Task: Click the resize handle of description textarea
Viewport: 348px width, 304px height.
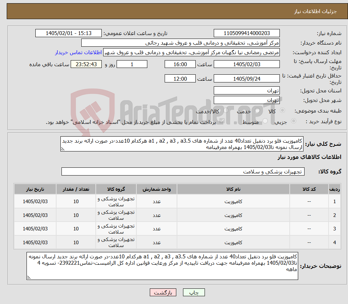Action: pos(63,149)
